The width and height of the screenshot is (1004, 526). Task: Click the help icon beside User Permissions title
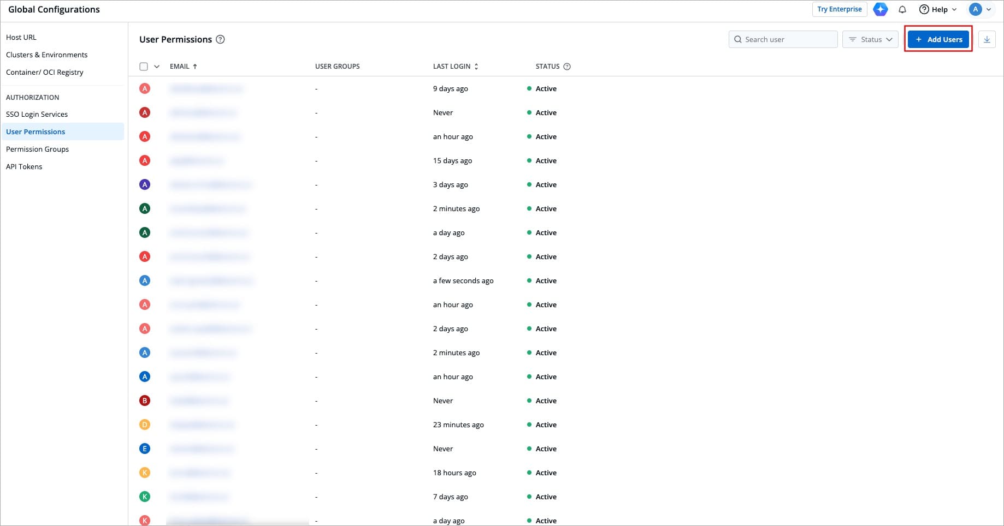[220, 39]
